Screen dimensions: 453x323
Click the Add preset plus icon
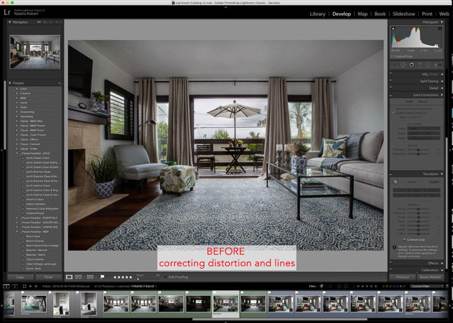[60, 83]
